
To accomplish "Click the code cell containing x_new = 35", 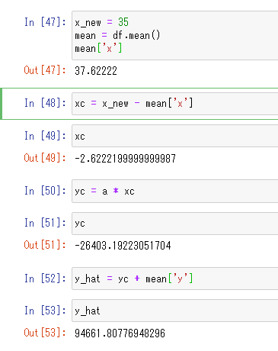I will (x=175, y=35).
